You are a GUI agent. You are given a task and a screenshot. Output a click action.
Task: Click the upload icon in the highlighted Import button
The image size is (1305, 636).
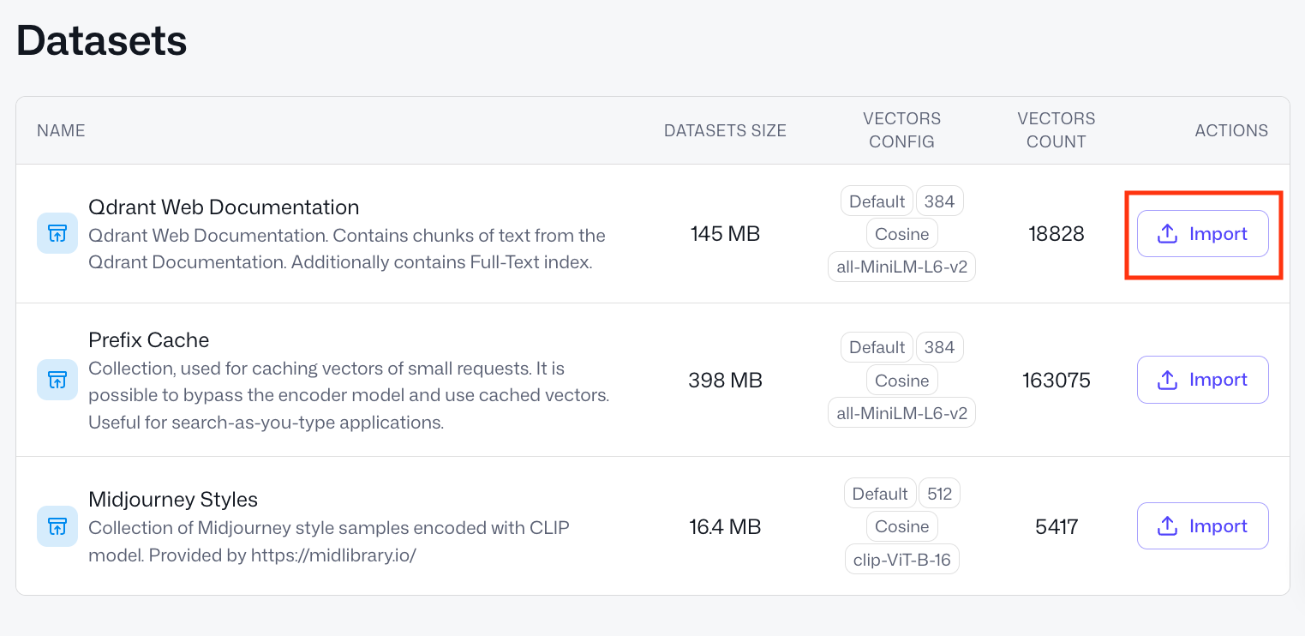pos(1168,233)
